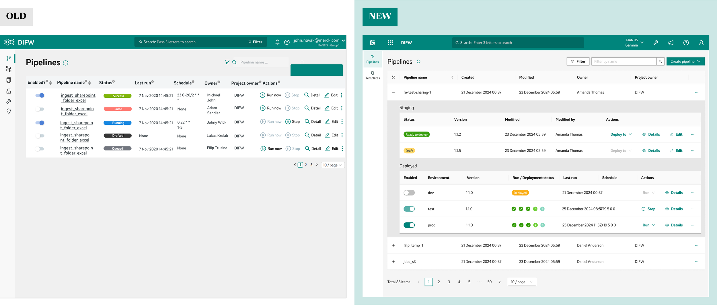Select Pipelines tab in new sidebar

pyautogui.click(x=373, y=59)
